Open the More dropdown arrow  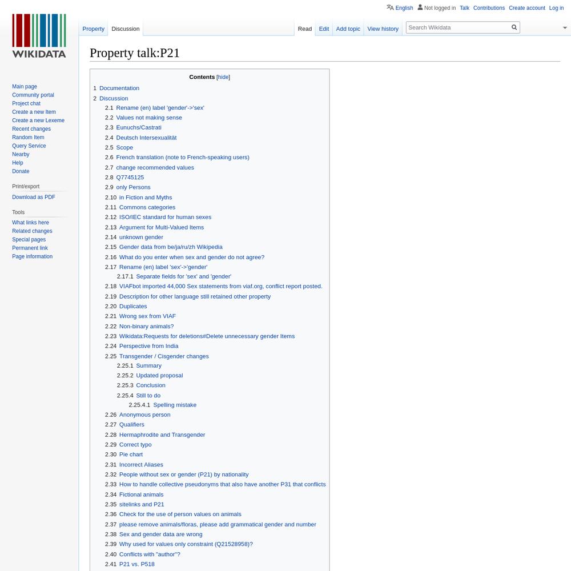565,27
